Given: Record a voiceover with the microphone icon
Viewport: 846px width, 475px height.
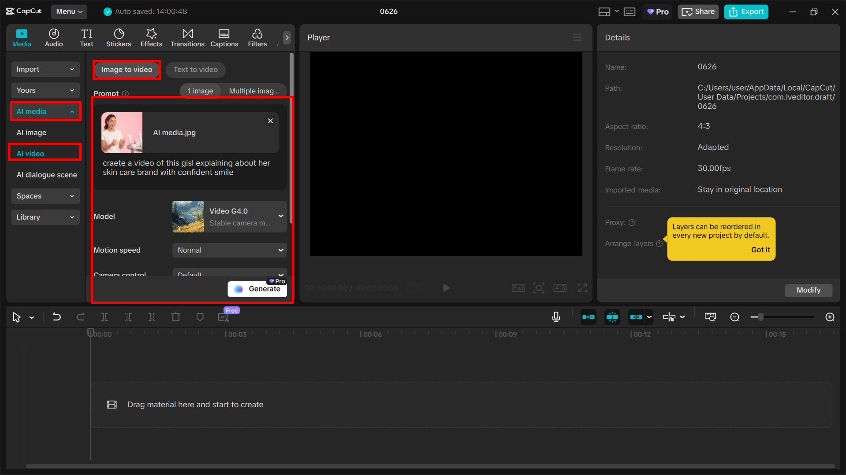Looking at the screenshot, I should 556,317.
